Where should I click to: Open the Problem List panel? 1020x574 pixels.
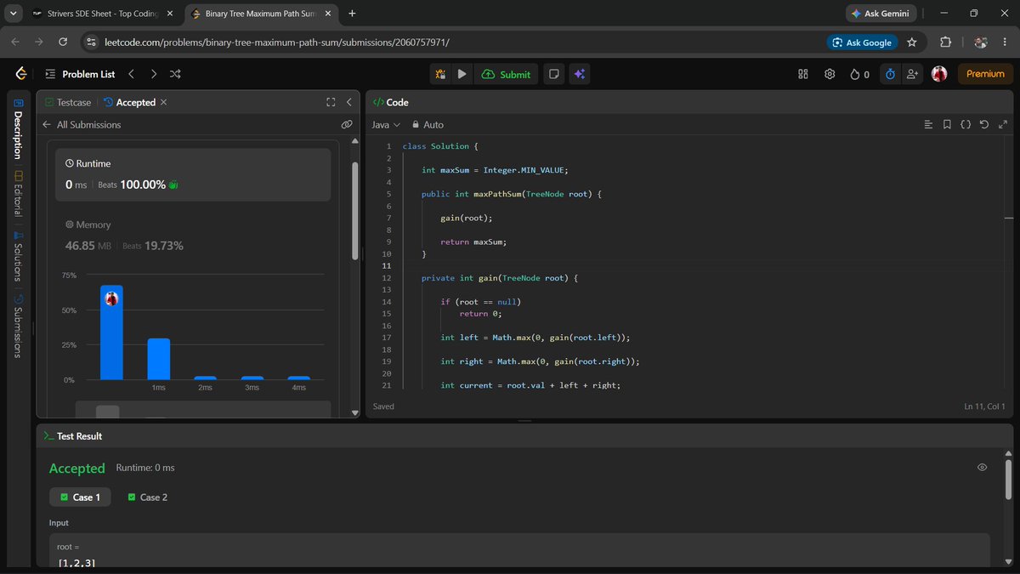pos(80,74)
